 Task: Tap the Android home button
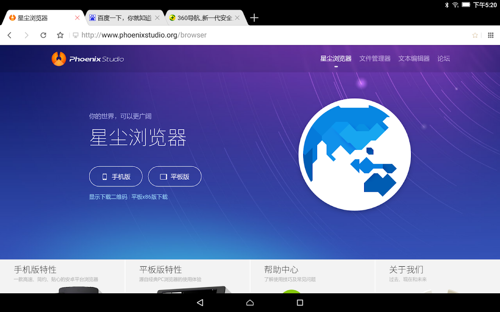(x=250, y=303)
